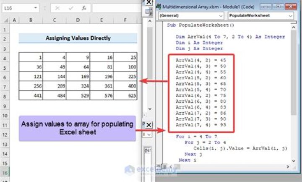The width and height of the screenshot is (302, 182).
Task: Click cell containing 100
Action: pyautogui.click(x=125, y=67)
